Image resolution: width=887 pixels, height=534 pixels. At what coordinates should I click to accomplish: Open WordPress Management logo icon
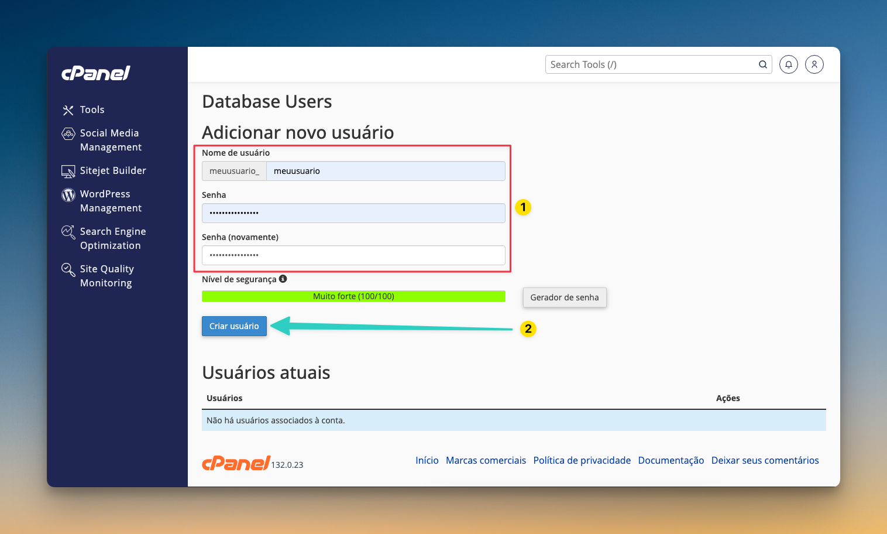tap(68, 195)
